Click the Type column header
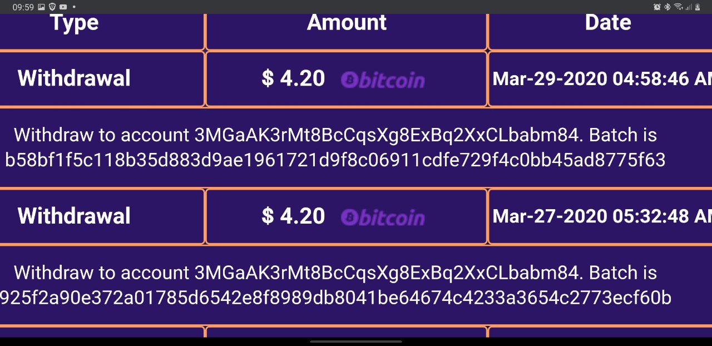 click(x=75, y=23)
